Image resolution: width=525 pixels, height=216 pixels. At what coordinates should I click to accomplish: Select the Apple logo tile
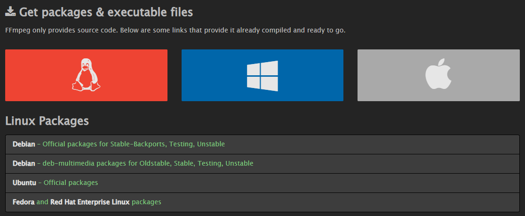(438, 75)
